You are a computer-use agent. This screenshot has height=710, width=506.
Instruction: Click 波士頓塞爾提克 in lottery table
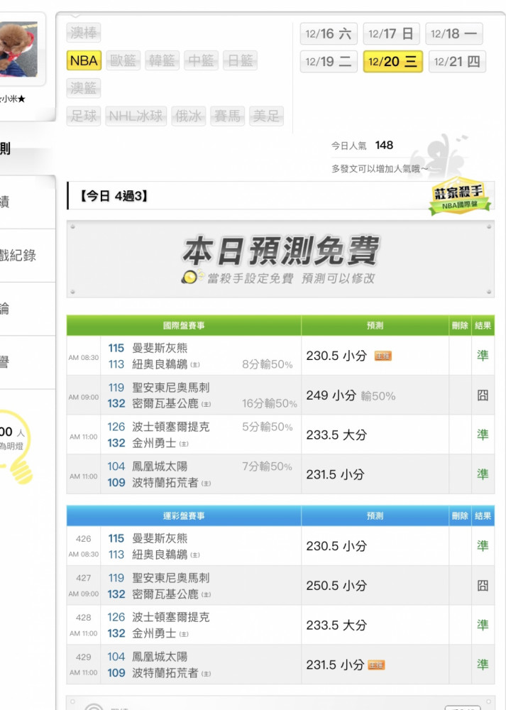170,617
